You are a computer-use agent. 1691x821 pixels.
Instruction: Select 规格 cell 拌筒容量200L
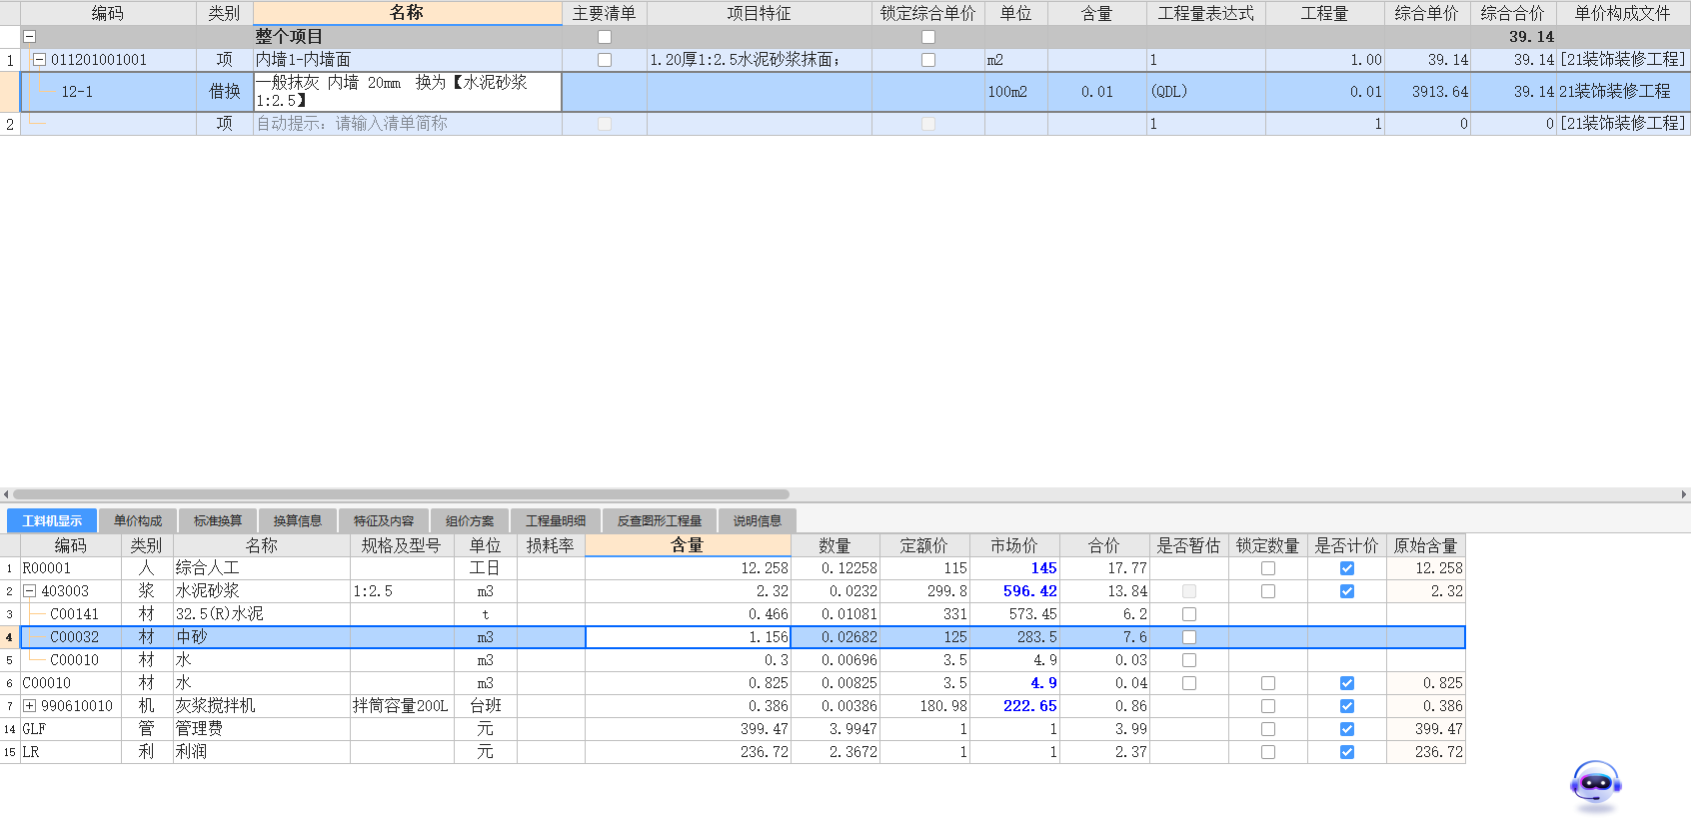coord(402,706)
